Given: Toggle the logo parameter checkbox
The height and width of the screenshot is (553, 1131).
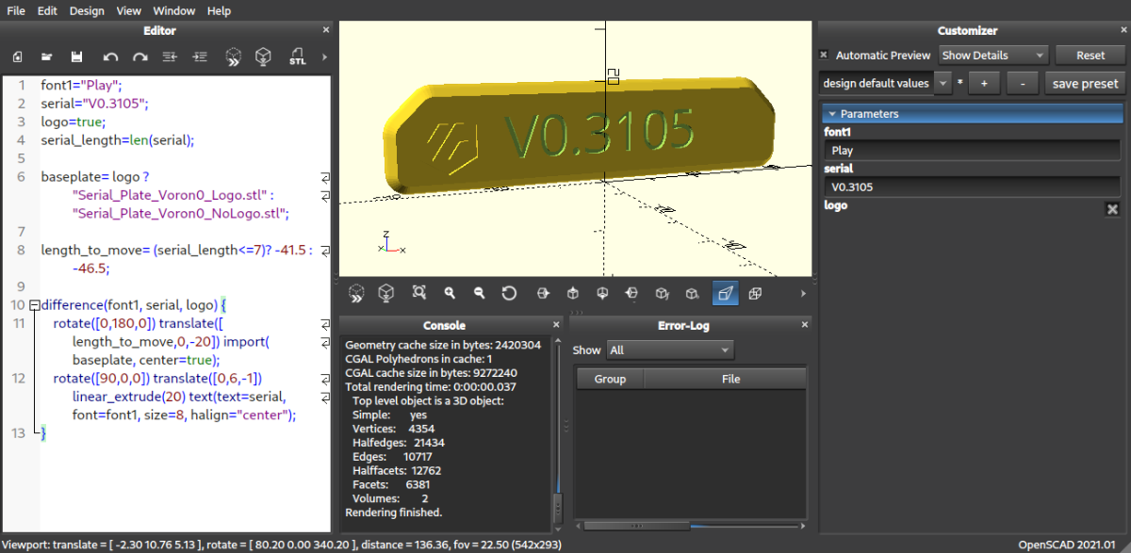Looking at the screenshot, I should click(1112, 209).
